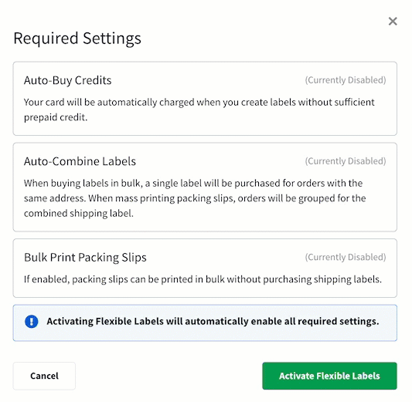Image resolution: width=412 pixels, height=402 pixels.
Task: Select the Auto-Buy Credits heading
Action: (x=67, y=80)
